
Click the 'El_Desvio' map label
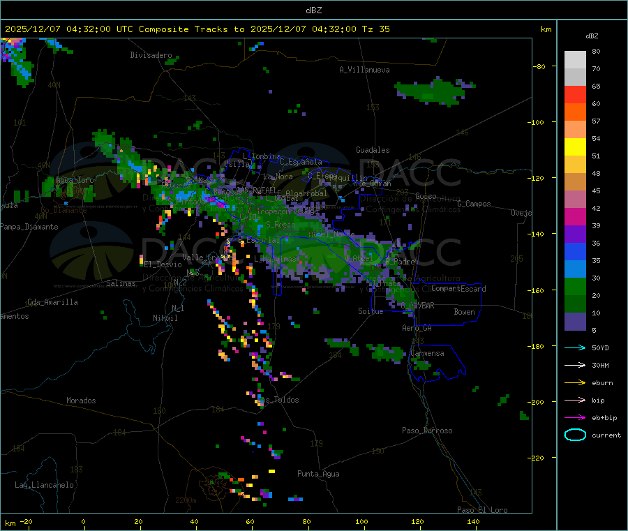pos(163,264)
